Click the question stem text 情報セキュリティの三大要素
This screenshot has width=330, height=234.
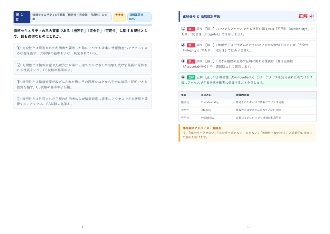pyautogui.click(x=81, y=33)
